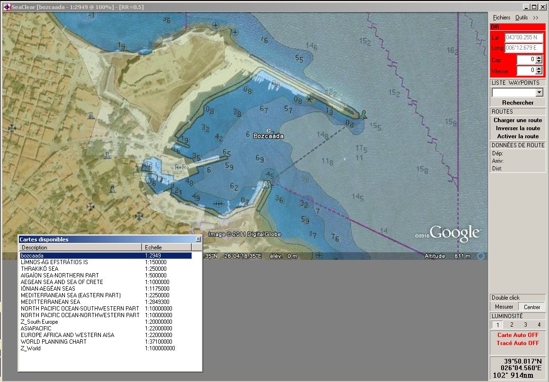Click the 1:2949 scale of bozcaada
This screenshot has height=382, width=549.
pyautogui.click(x=153, y=255)
